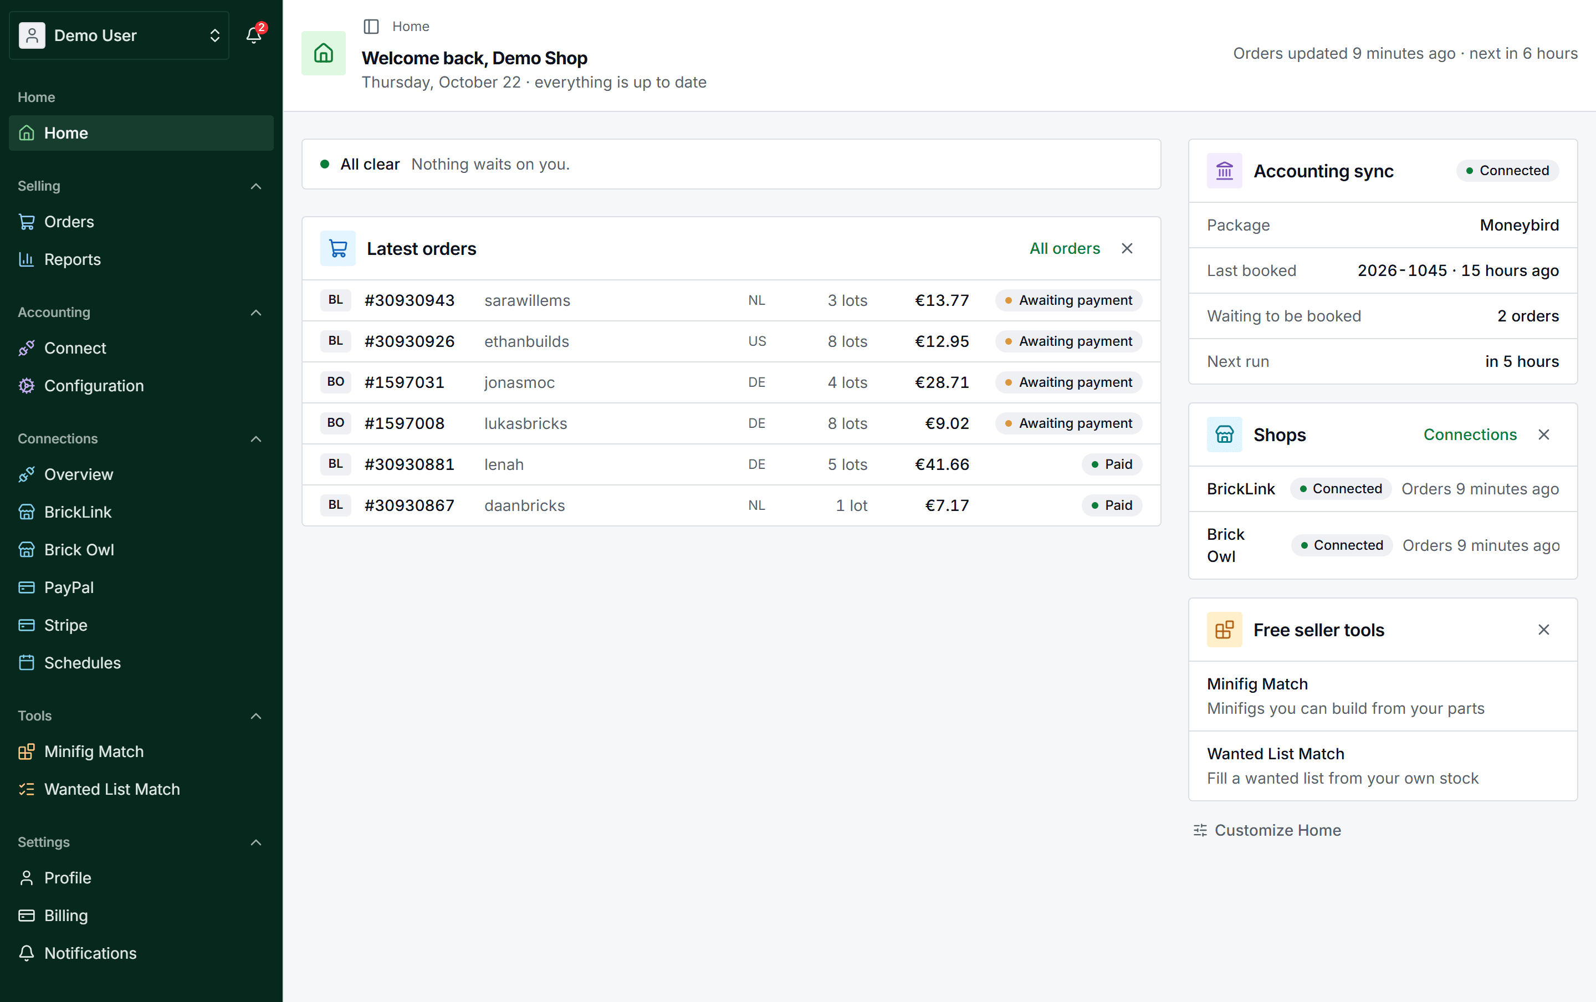This screenshot has width=1596, height=1002.
Task: Open Minifig Match in the sidebar
Action: [x=141, y=751]
